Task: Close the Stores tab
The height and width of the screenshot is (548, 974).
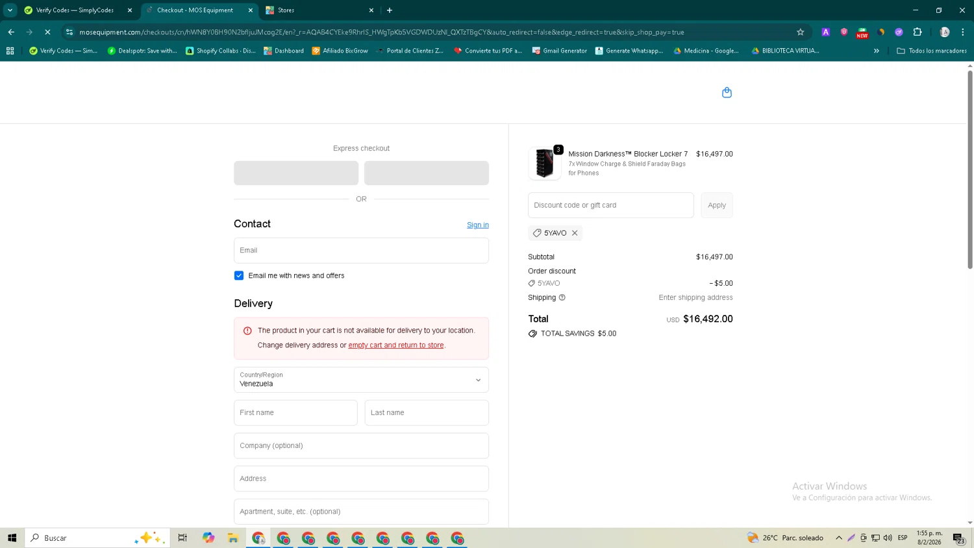Action: coord(371,10)
